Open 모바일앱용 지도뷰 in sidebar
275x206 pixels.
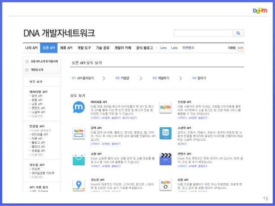[x=43, y=173]
